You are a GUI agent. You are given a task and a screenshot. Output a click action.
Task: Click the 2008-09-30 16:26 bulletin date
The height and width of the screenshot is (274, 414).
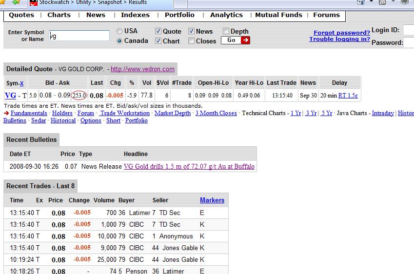pos(34,167)
